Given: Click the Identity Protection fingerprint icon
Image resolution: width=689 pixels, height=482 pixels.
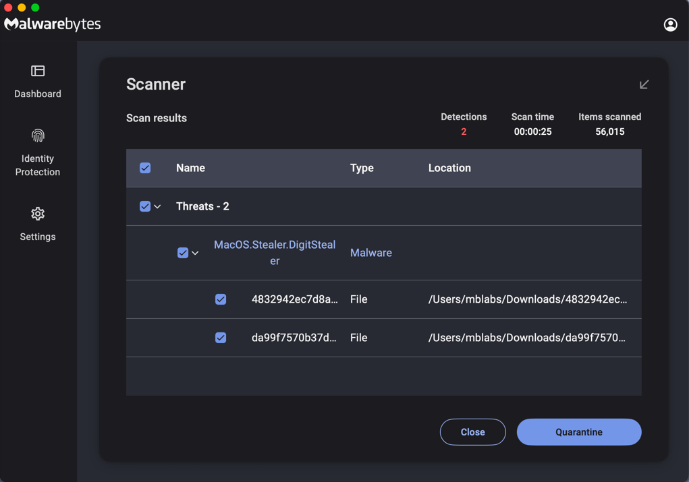Looking at the screenshot, I should (37, 134).
